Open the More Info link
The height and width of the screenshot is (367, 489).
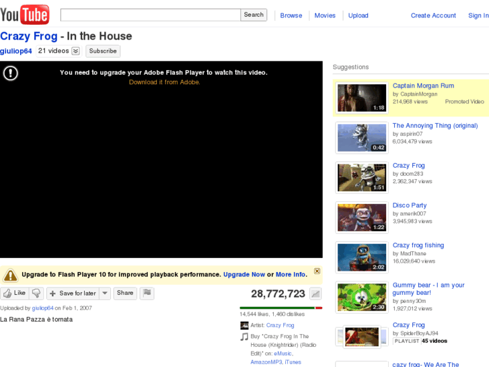pyautogui.click(x=291, y=275)
